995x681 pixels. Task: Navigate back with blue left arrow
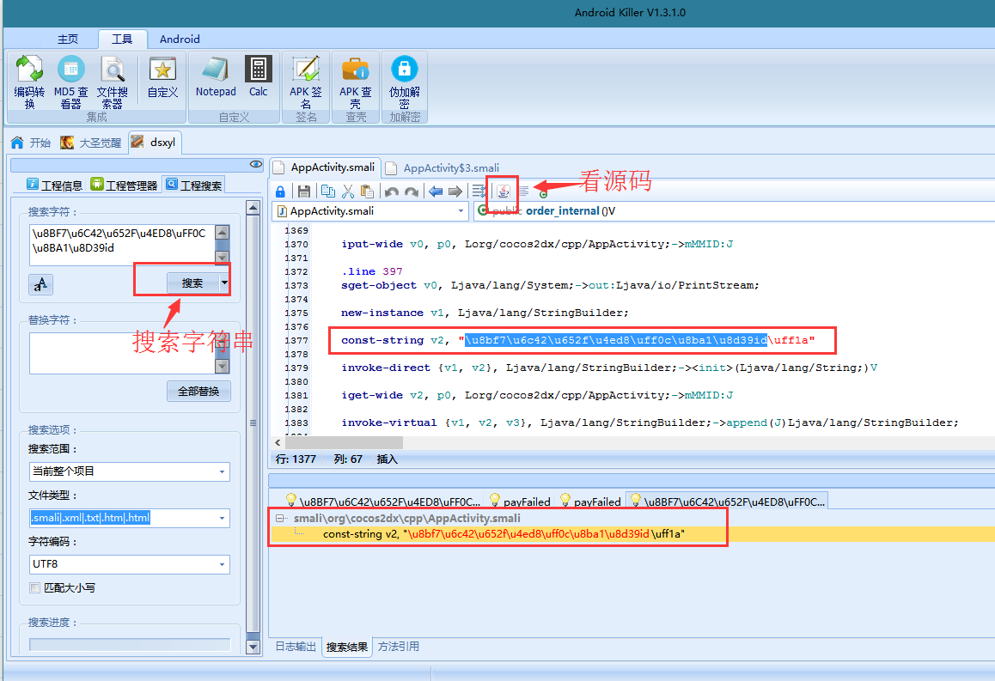[x=436, y=192]
